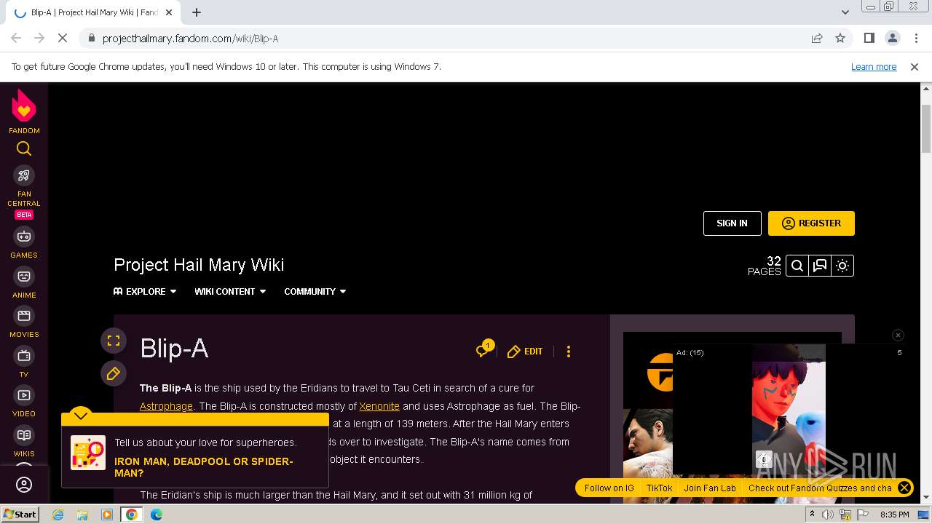Close the floating video ad
The height and width of the screenshot is (524, 932).
click(898, 335)
